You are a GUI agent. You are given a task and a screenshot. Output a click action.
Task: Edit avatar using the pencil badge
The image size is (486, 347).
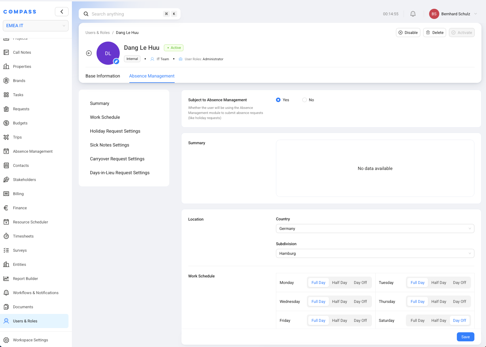[116, 61]
